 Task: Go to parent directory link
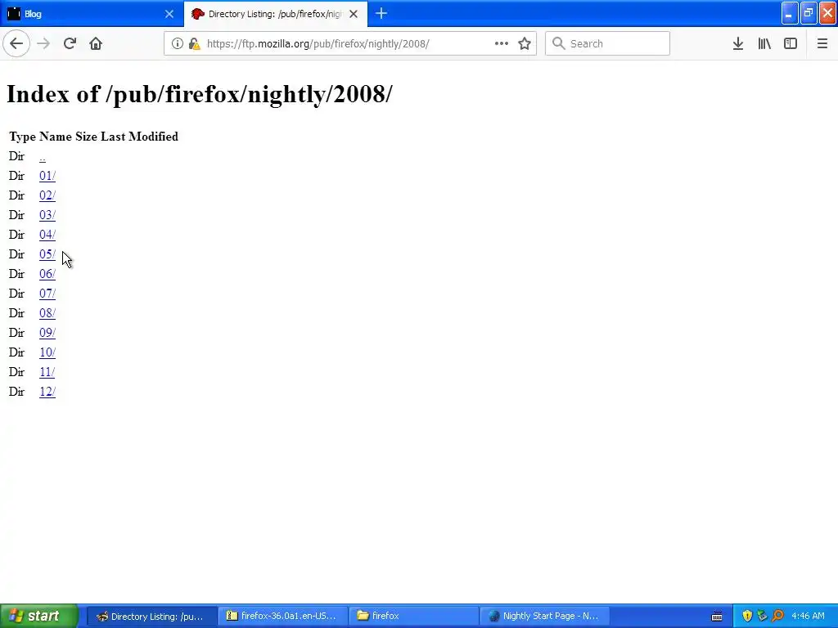(43, 157)
